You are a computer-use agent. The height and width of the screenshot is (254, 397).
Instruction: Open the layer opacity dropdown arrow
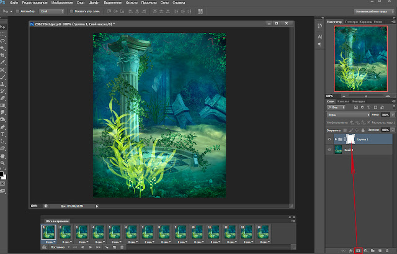tap(393, 115)
